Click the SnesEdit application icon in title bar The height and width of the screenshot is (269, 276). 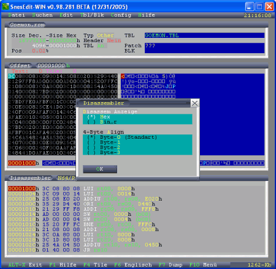[6, 7]
